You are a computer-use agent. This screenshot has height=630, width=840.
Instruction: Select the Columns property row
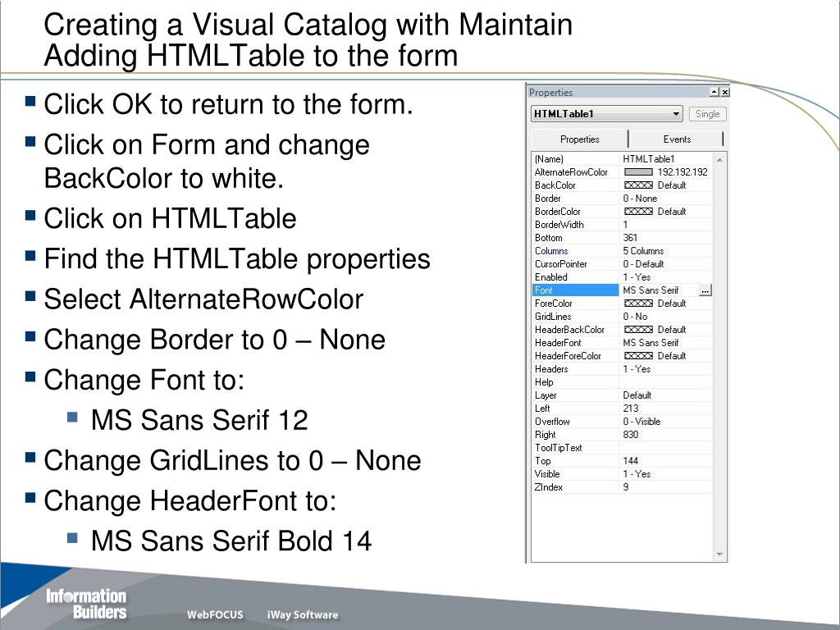(574, 251)
